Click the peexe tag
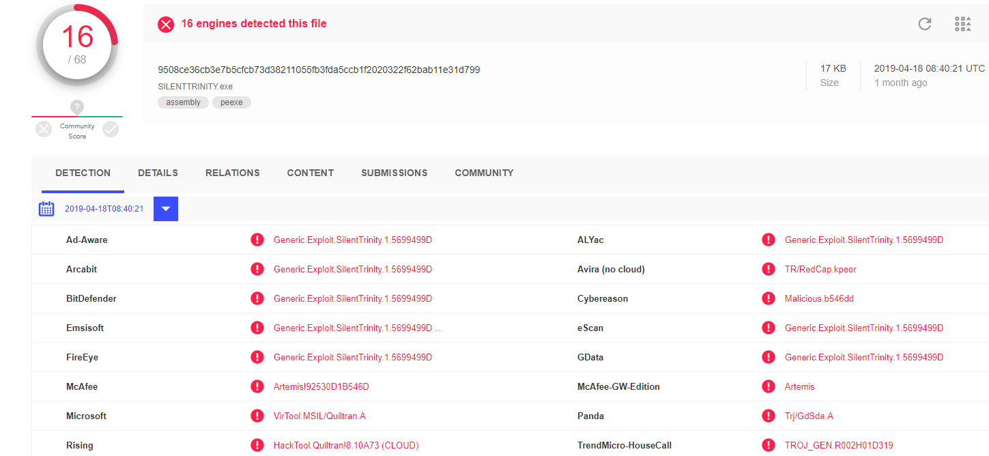989x456 pixels. (x=231, y=102)
